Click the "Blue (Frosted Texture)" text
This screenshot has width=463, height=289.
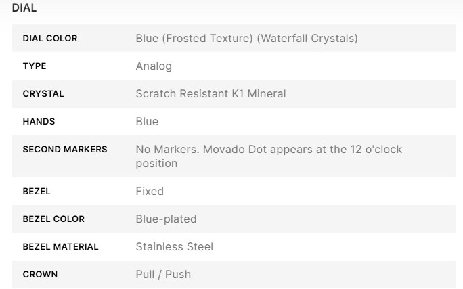coord(194,39)
